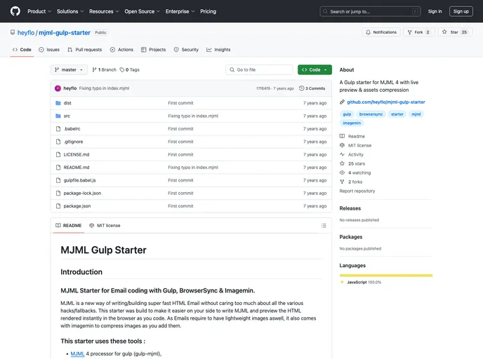Open the master branch dropdown
This screenshot has height=359, width=483.
[69, 70]
